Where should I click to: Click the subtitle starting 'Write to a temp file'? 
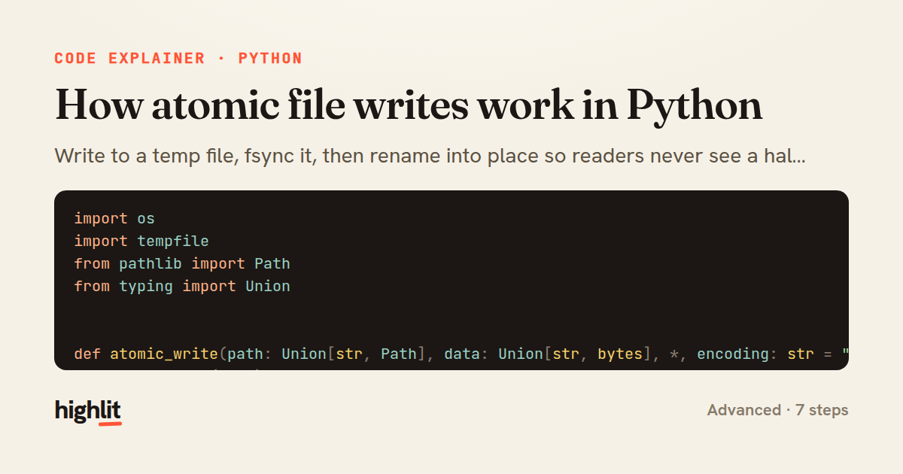tap(430, 156)
